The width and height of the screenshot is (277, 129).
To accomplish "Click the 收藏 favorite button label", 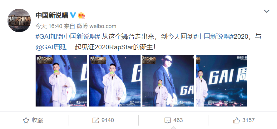I will click(x=37, y=120).
